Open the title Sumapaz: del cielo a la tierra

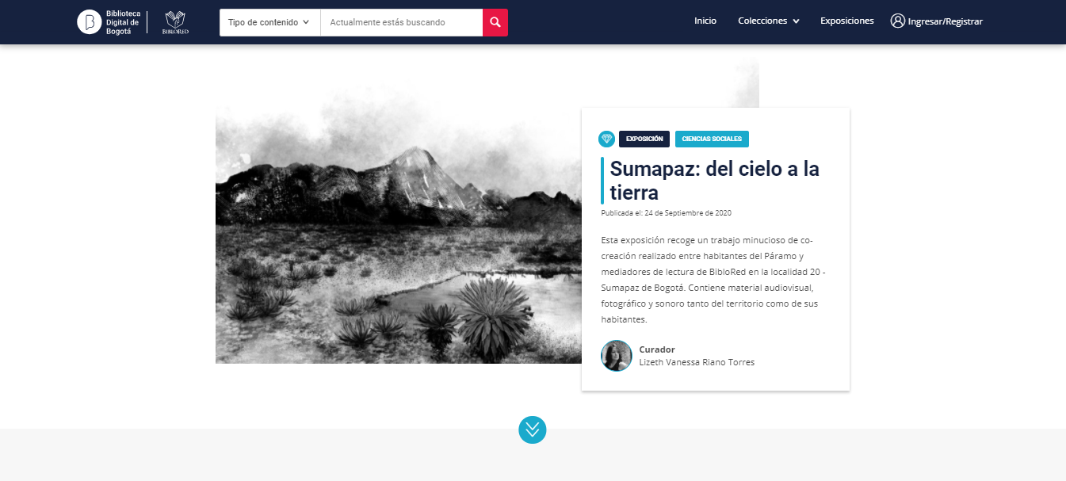coord(715,181)
